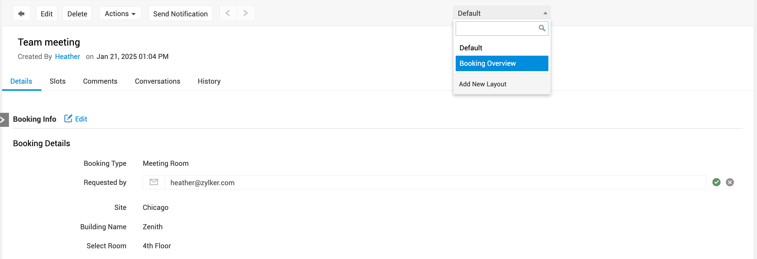
Task: Click the Zenith building name value
Action: coord(153,227)
